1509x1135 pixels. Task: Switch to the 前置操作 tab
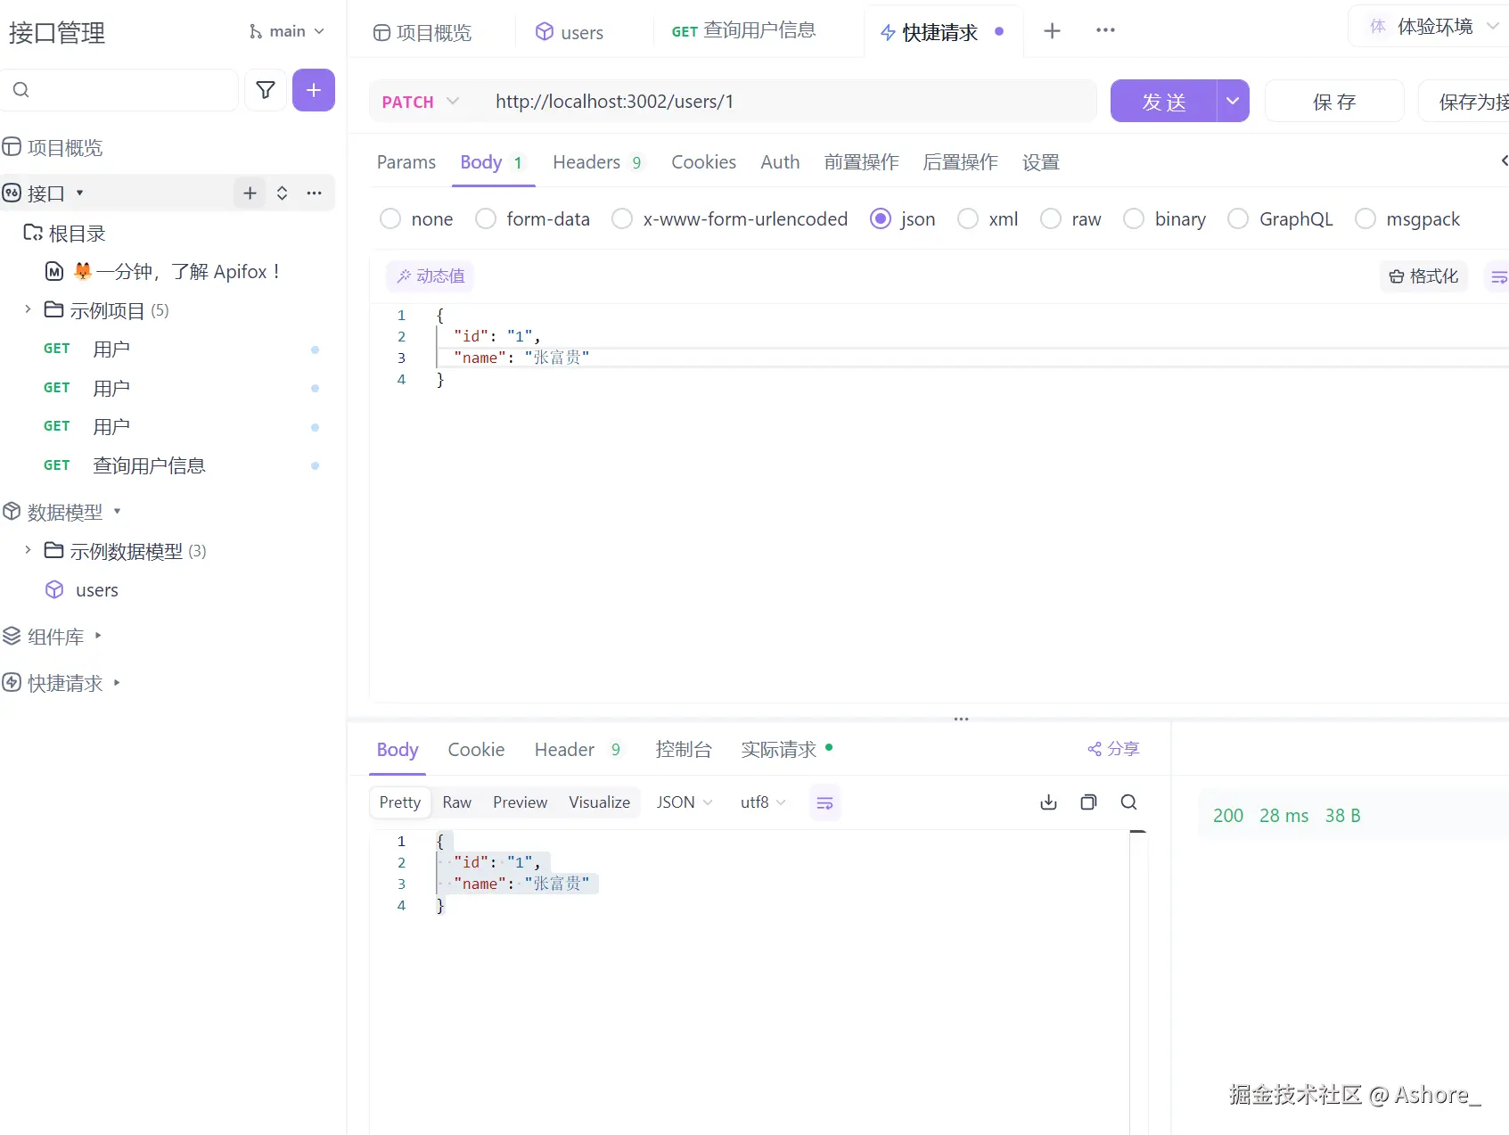click(861, 161)
